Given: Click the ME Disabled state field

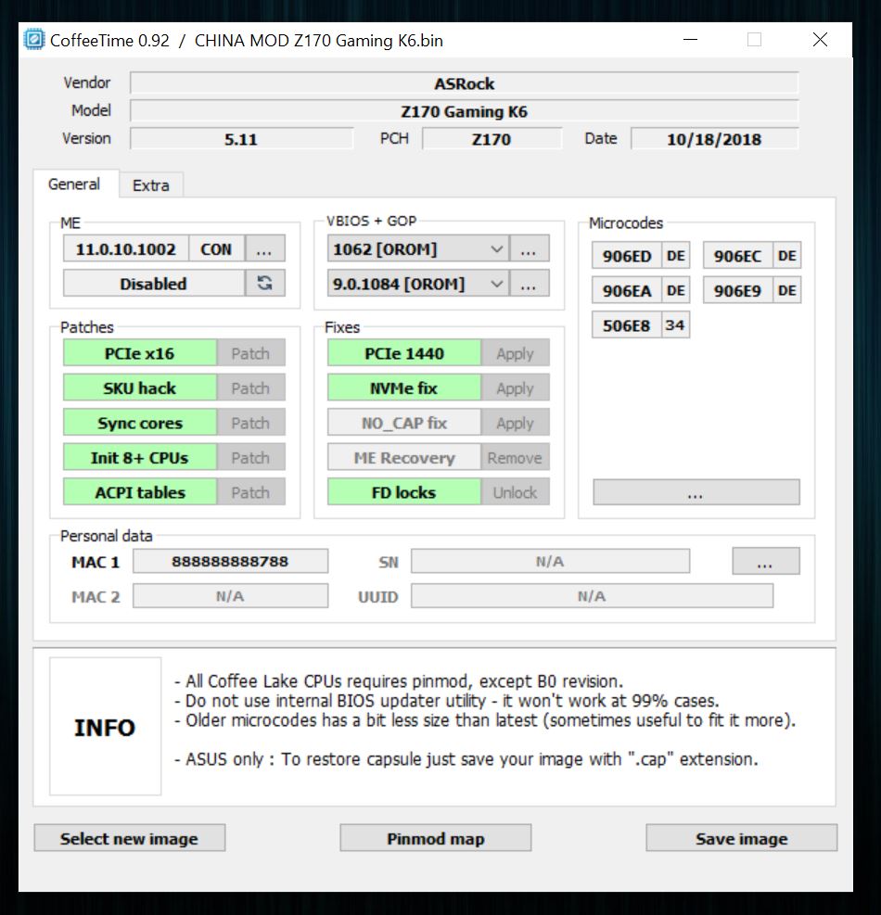Looking at the screenshot, I should click(x=154, y=283).
